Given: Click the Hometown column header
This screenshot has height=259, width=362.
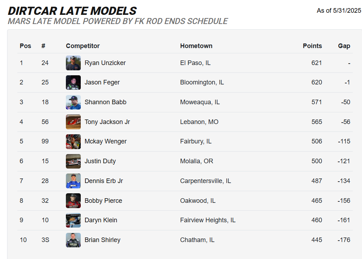Looking at the screenshot, I should coord(196,46).
